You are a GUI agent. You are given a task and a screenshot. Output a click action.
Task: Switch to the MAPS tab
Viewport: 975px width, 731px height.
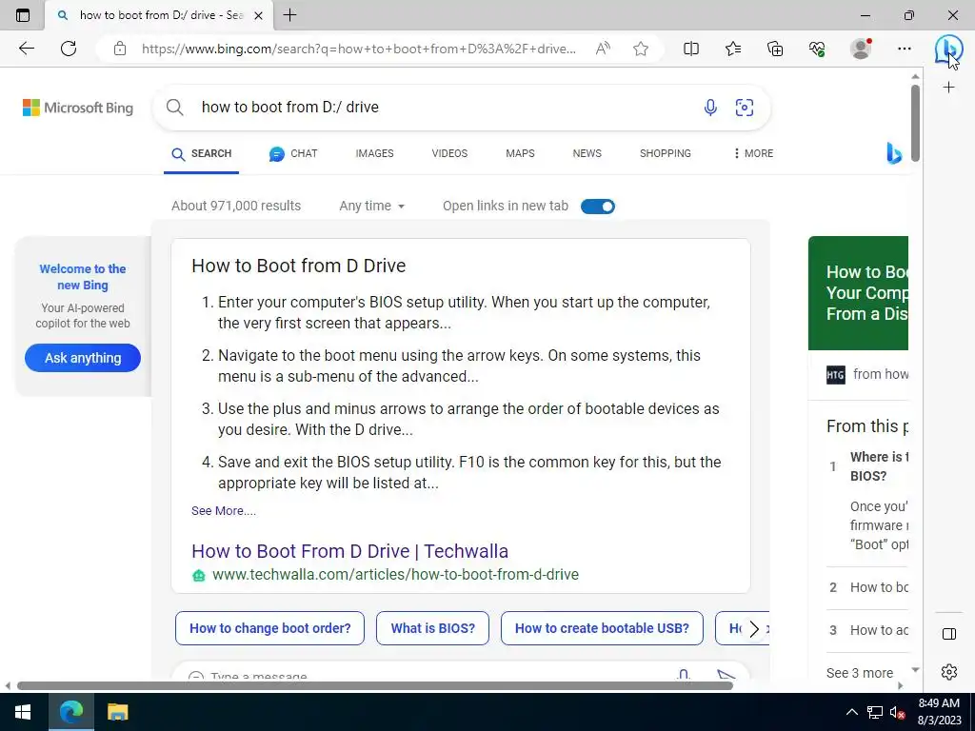(520, 153)
